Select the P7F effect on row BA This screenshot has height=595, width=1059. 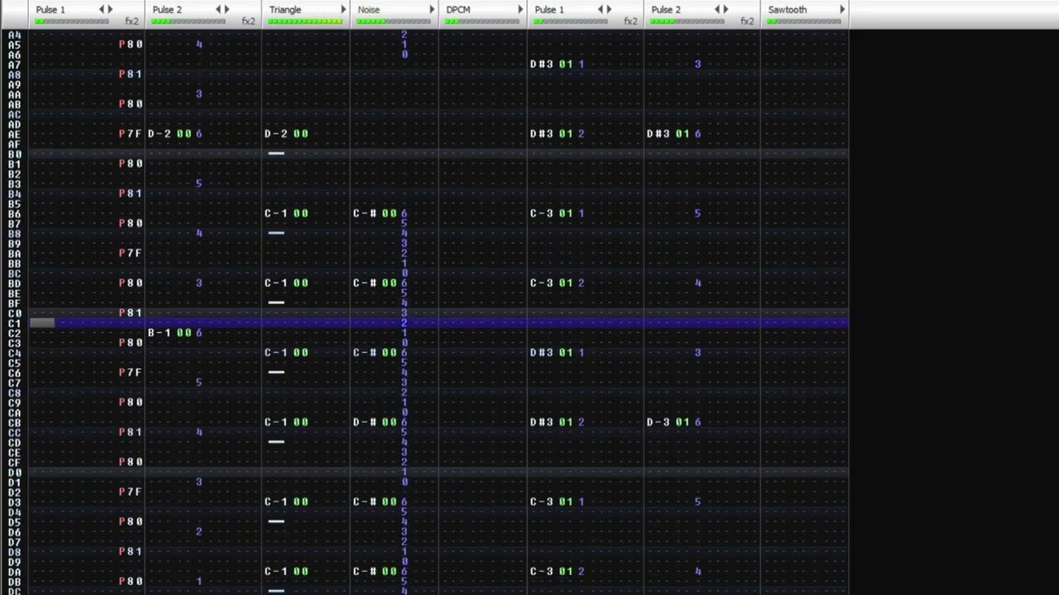130,253
